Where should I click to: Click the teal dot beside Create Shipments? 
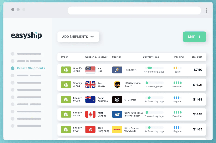click(13, 68)
